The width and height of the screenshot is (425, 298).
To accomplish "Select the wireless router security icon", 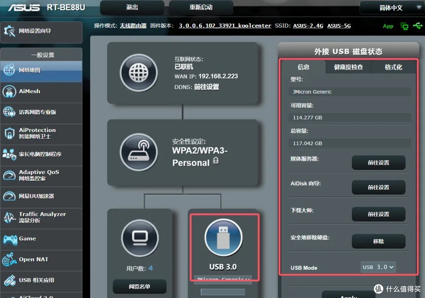I will pyautogui.click(x=139, y=152).
